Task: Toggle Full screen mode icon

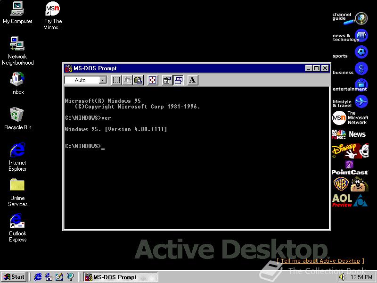Action: (152, 80)
